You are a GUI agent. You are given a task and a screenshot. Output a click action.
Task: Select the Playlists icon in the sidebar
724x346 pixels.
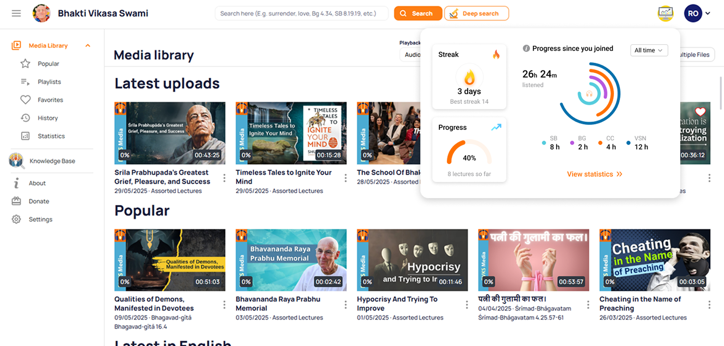pos(25,82)
